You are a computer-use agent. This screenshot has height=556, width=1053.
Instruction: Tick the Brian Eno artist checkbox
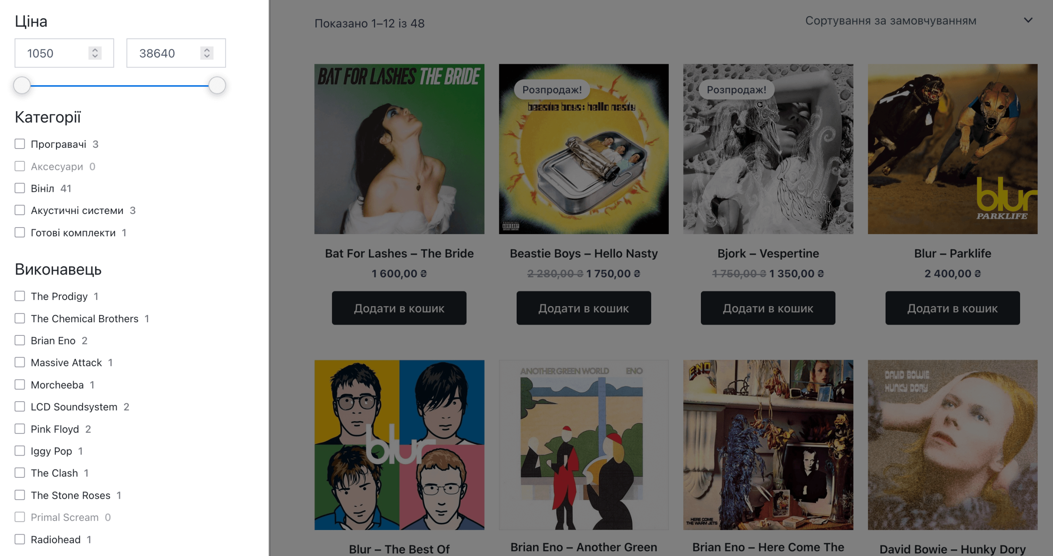20,340
